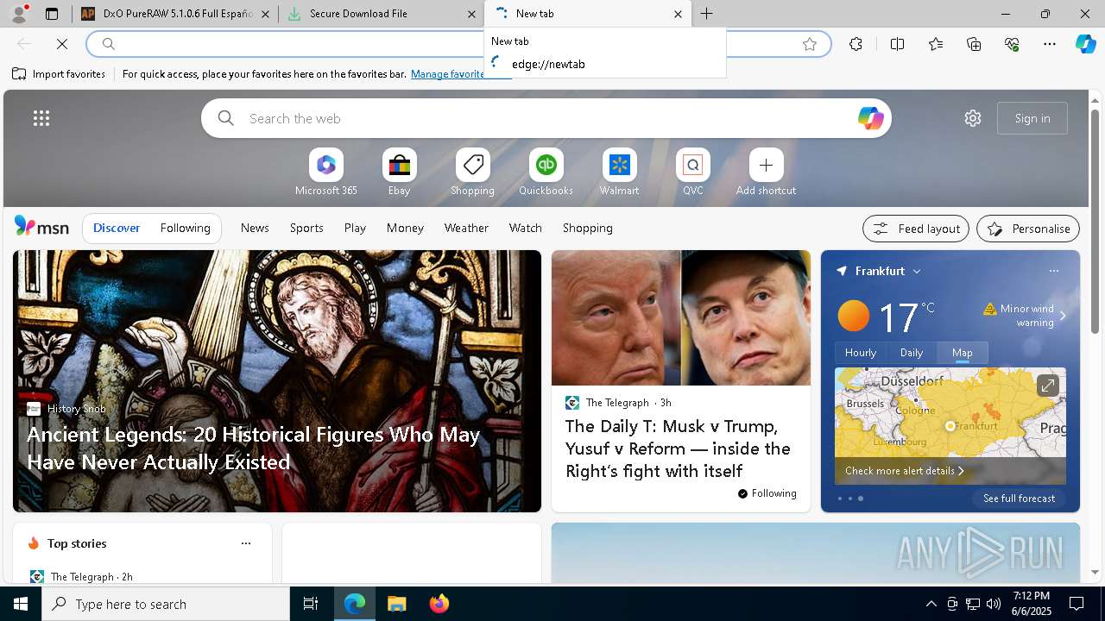Open the Feed layout options
1105x621 pixels.
click(916, 229)
